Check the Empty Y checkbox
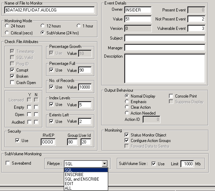Viewport: 215px width, 191px height. pos(29,108)
